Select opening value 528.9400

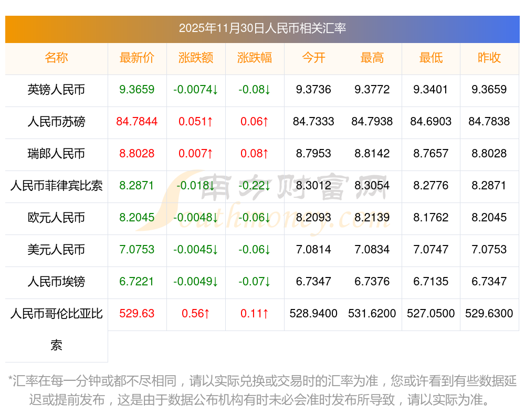pyautogui.click(x=313, y=314)
